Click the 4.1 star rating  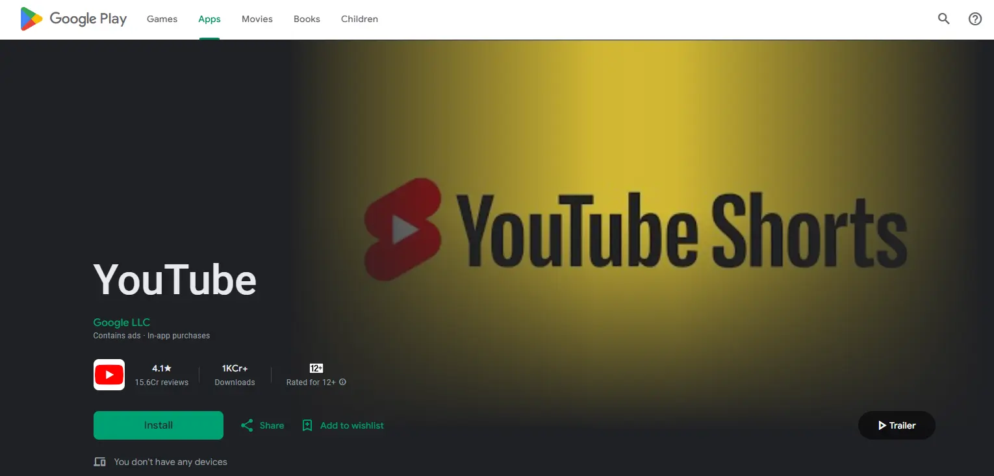click(162, 368)
